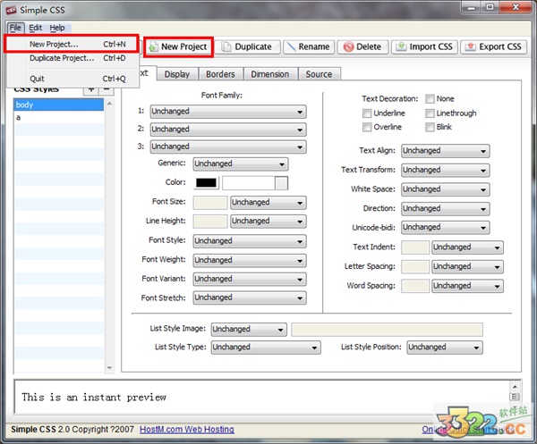
Task: Select New Project... from File menu
Action: click(x=54, y=44)
